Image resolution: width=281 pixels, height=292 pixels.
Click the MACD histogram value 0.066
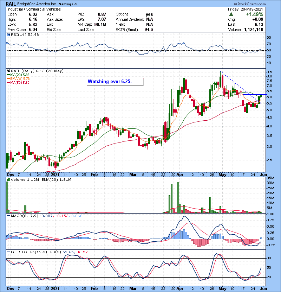[77, 216]
